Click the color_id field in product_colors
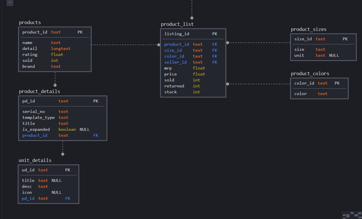This screenshot has height=219, width=362. [x=304, y=83]
